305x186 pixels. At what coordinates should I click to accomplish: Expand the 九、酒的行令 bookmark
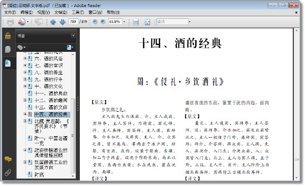pyautogui.click(x=25, y=79)
